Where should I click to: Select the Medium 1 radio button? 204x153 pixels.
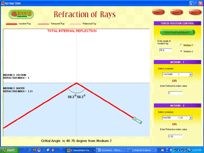point(181,45)
